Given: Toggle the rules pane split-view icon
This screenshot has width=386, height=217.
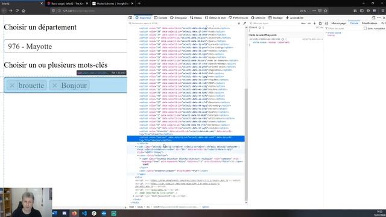Looking at the screenshot, I should pos(326,23).
